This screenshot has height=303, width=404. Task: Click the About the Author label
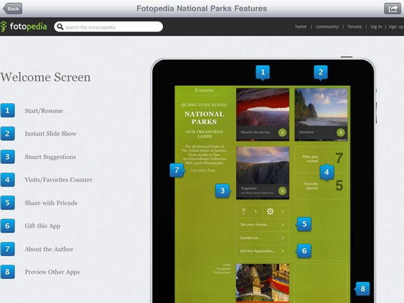49,249
